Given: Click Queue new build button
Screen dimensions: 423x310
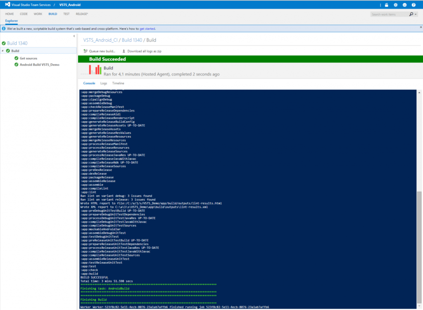Looking at the screenshot, I should 99,51.
